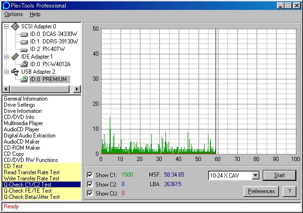Open the 10-24 X CAV speed dropdown

255,175
